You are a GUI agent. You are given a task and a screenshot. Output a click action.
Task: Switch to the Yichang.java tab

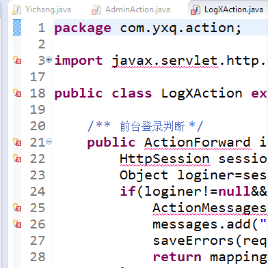point(42,10)
